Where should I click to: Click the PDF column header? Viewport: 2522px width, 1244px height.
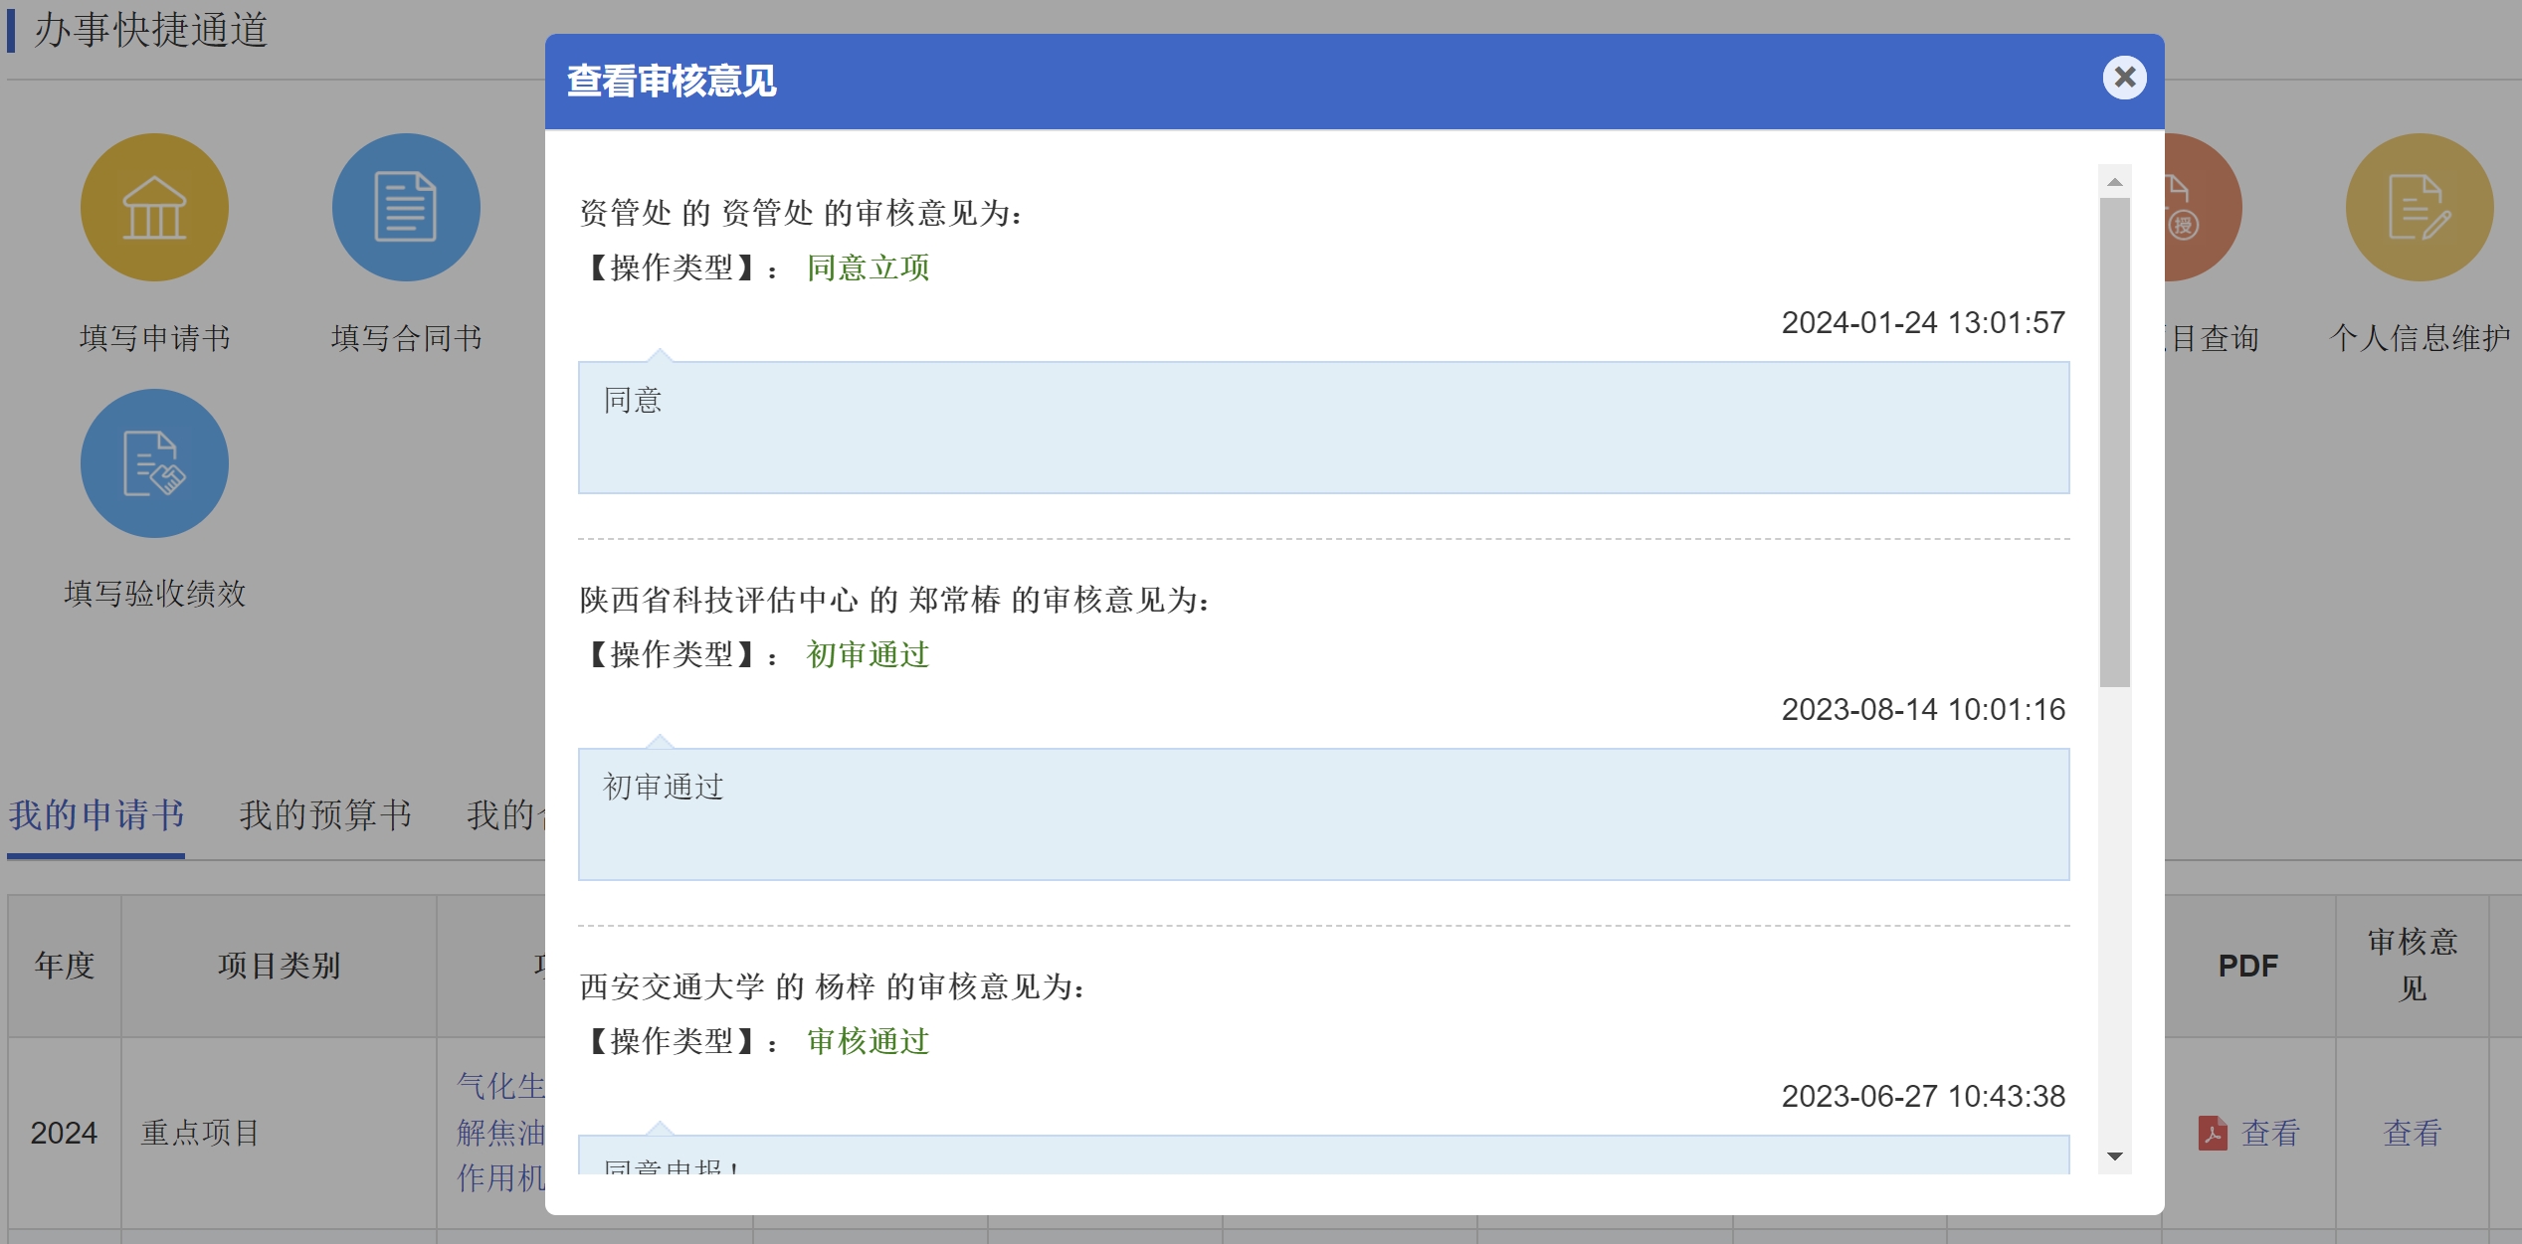(2248, 966)
